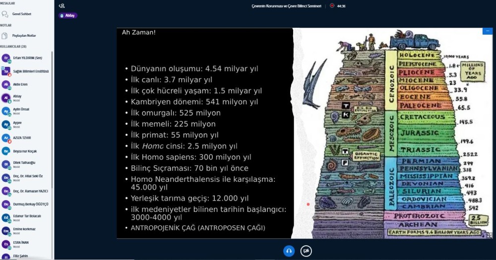Click Ayşee's avatar
496x260 pixels.
5,124
